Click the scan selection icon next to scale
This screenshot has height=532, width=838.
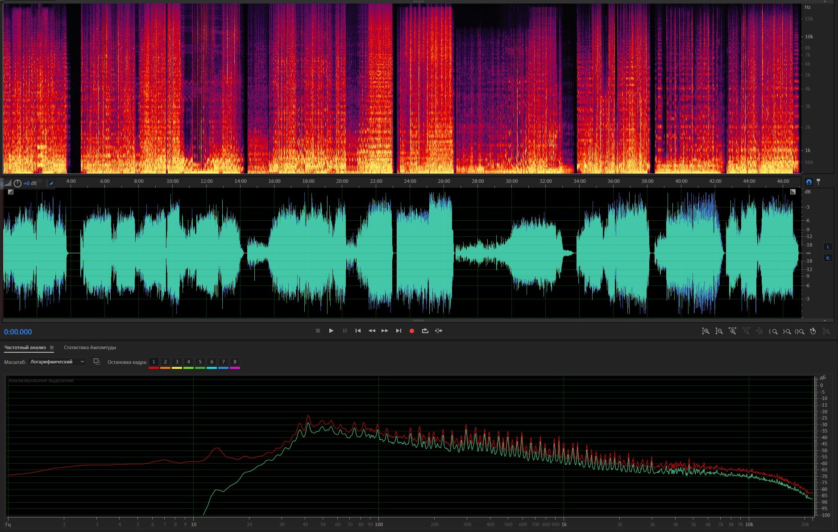coord(96,362)
